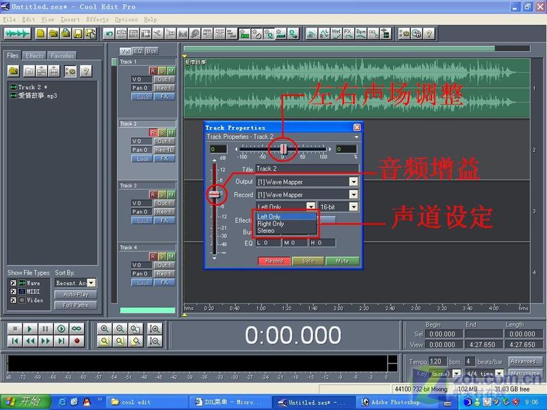This screenshot has height=410, width=547.
Task: Toggle Solo S on Track 1
Action: point(162,71)
